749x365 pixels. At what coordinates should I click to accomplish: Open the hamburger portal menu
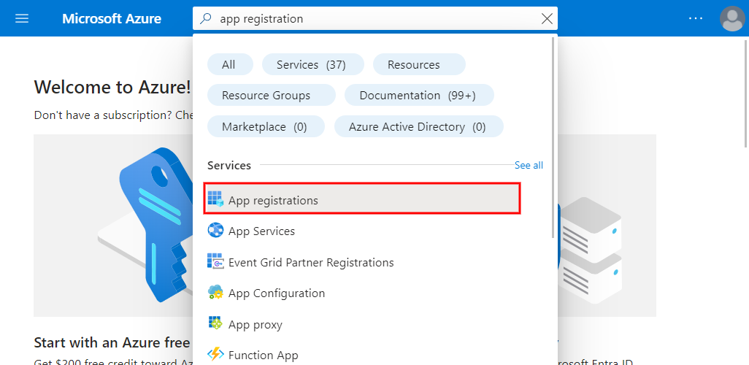tap(22, 19)
